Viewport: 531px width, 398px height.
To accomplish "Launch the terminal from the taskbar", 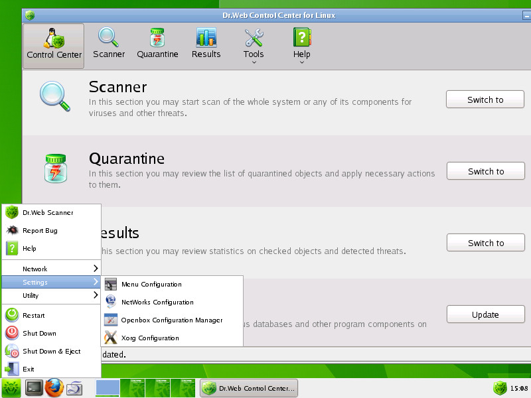I will point(35,388).
